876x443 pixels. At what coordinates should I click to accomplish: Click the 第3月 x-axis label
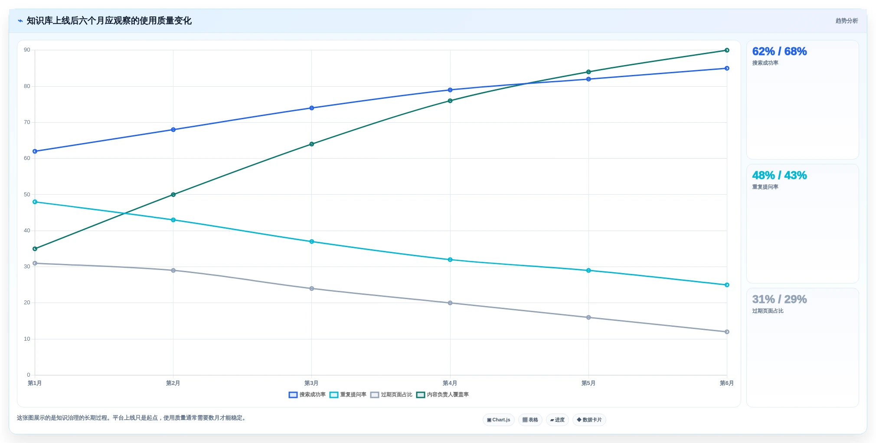tap(311, 383)
